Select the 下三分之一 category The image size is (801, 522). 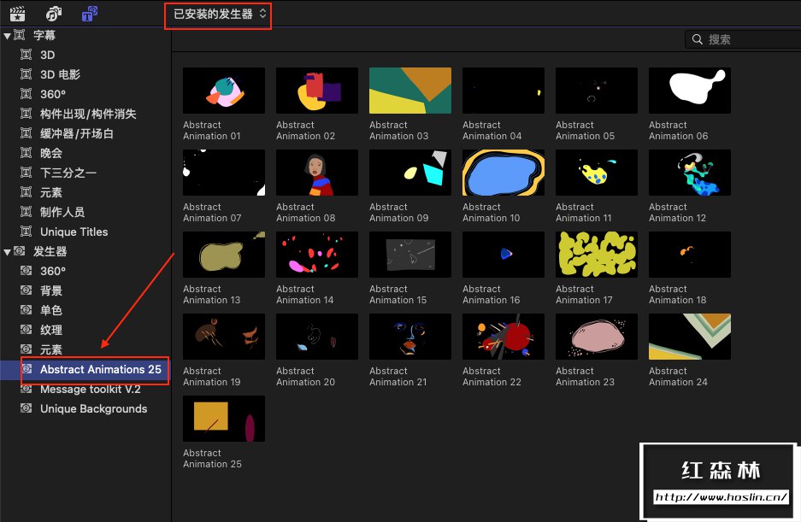[x=85, y=173]
